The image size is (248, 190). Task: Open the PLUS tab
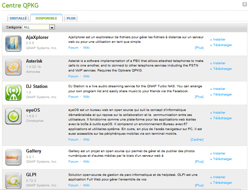tap(71, 18)
